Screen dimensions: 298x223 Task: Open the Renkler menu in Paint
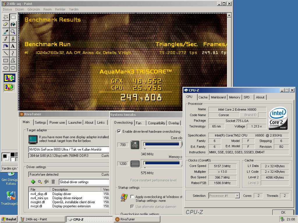click(x=60, y=9)
